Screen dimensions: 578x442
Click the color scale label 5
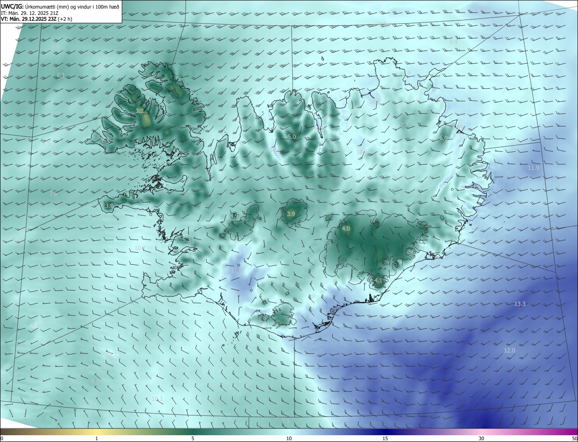pyautogui.click(x=193, y=439)
